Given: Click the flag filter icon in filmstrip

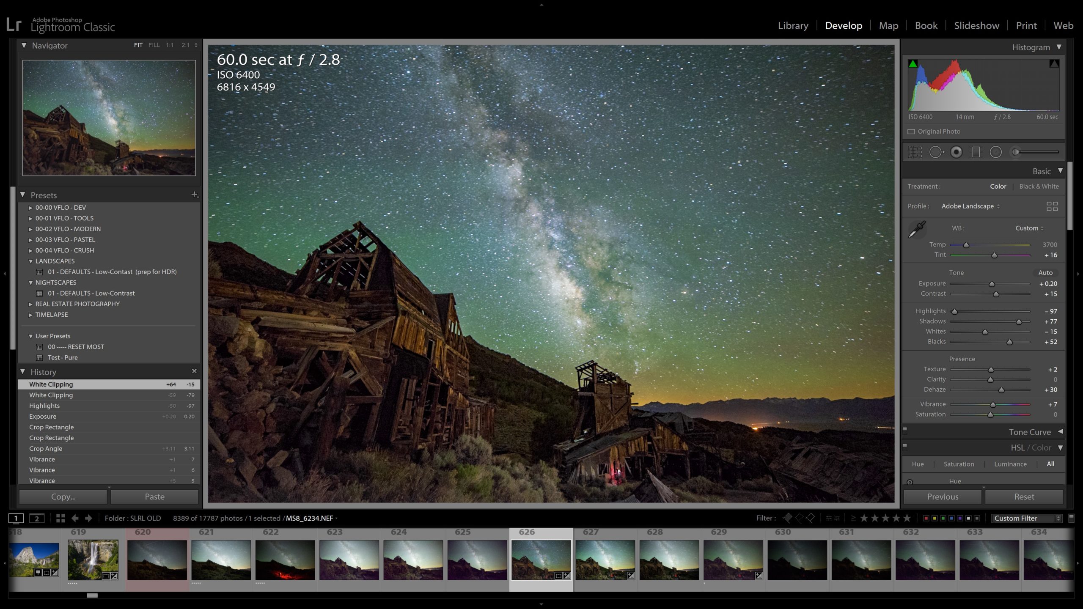Looking at the screenshot, I should coord(788,518).
